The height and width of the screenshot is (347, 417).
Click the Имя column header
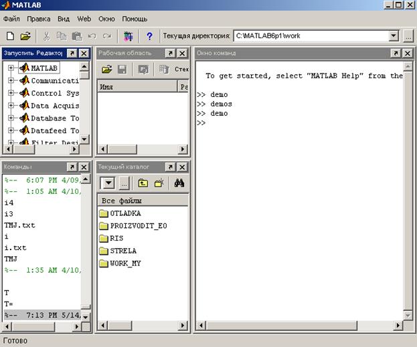point(137,87)
